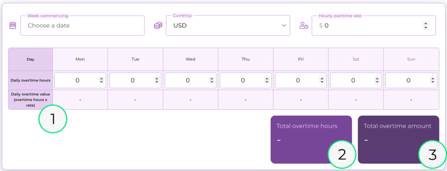Click the Thu column header

246,59
